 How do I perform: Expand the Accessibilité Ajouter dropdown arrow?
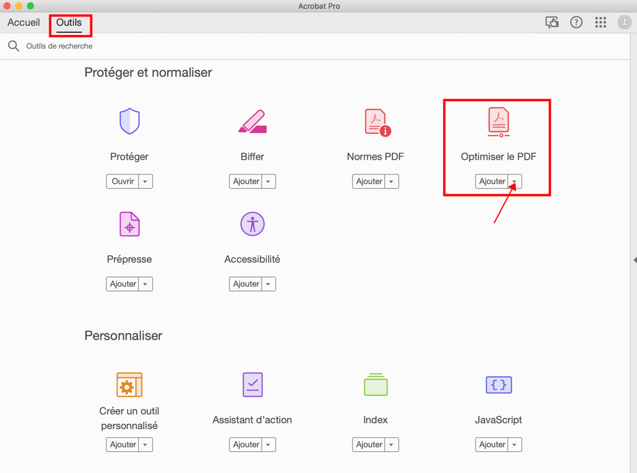pyautogui.click(x=269, y=284)
